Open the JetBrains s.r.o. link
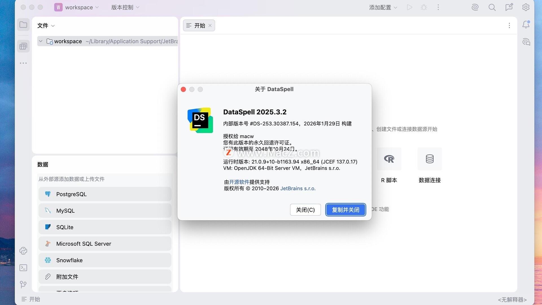The width and height of the screenshot is (542, 305). point(298,188)
